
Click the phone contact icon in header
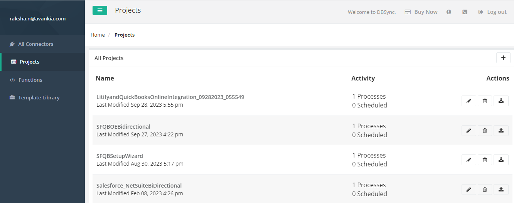pyautogui.click(x=465, y=12)
